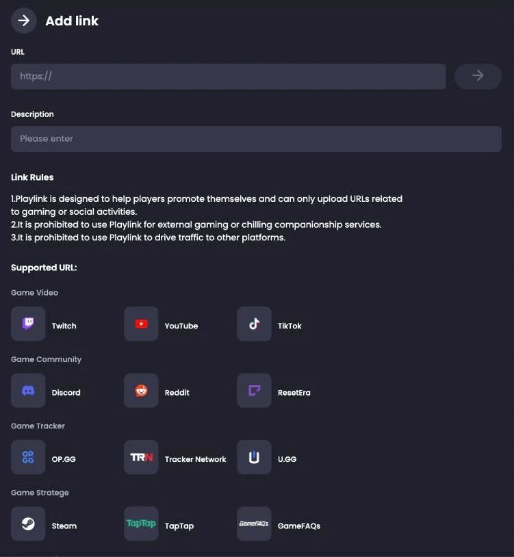This screenshot has height=557, width=514.
Task: Select the Reddit icon
Action: [x=141, y=391]
